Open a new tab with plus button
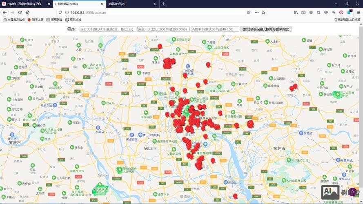The image size is (363, 204). pos(163,4)
